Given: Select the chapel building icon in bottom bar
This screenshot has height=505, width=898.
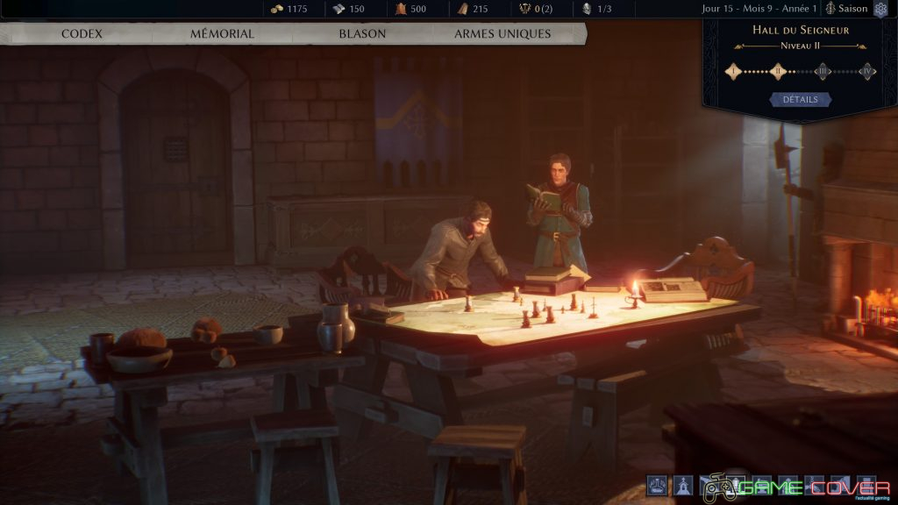Looking at the screenshot, I should coord(683,486).
